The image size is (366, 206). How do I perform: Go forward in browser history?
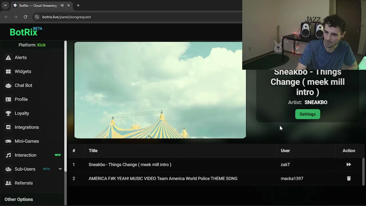point(16,17)
